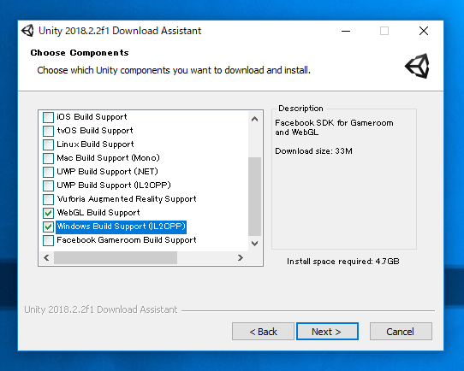Select the Linux Build Support row

(x=95, y=144)
